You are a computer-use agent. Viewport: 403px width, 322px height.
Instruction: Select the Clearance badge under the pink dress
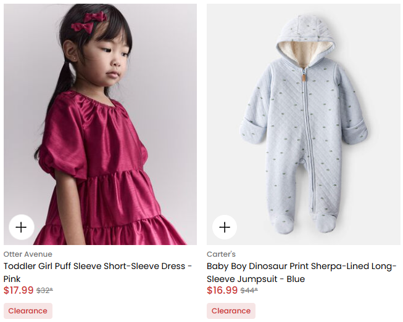coord(28,311)
